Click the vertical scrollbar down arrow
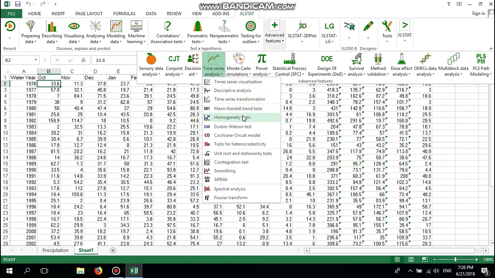The image size is (495, 278). point(492,243)
